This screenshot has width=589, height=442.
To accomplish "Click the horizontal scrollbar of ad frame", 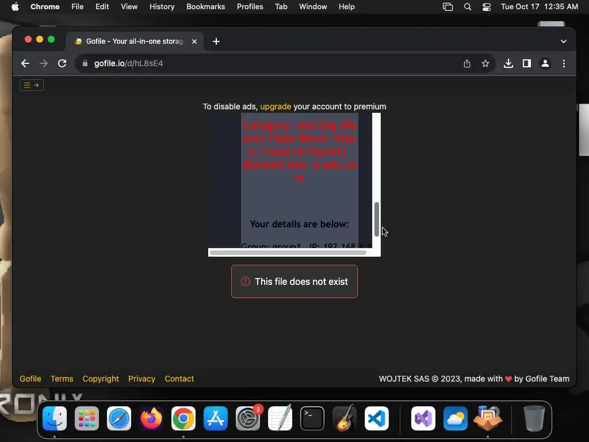I will tap(288, 253).
